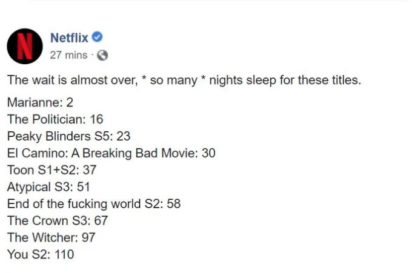Click the Netflix red N profile logo
The image size is (412, 273).
pos(24,46)
